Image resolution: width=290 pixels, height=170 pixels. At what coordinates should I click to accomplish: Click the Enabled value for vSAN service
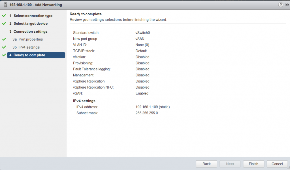(142, 93)
